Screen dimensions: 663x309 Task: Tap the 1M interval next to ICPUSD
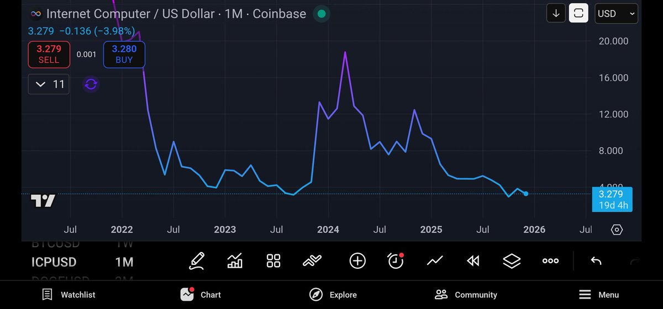(124, 262)
